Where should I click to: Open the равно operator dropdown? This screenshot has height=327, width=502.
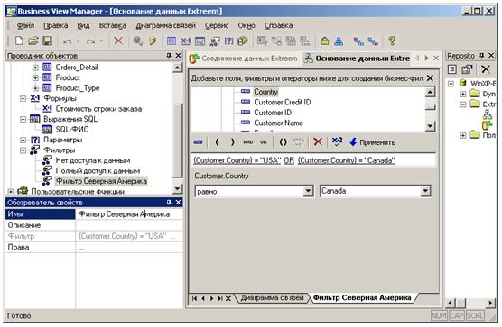[308, 191]
